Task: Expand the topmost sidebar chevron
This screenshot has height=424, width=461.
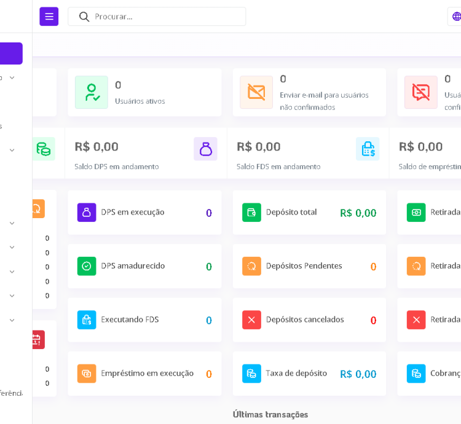Action: tap(12, 78)
